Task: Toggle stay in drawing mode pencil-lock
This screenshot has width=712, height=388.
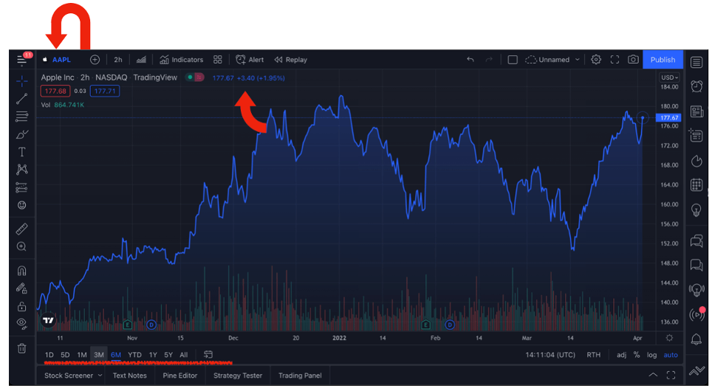Action: coord(22,288)
